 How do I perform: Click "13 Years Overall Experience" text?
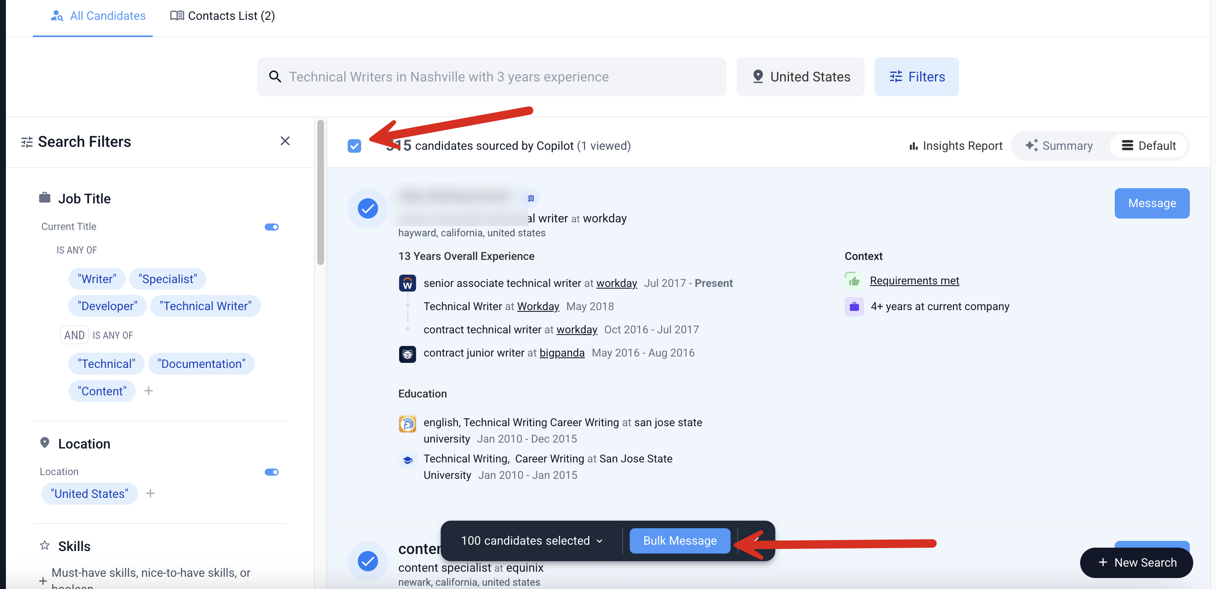466,256
